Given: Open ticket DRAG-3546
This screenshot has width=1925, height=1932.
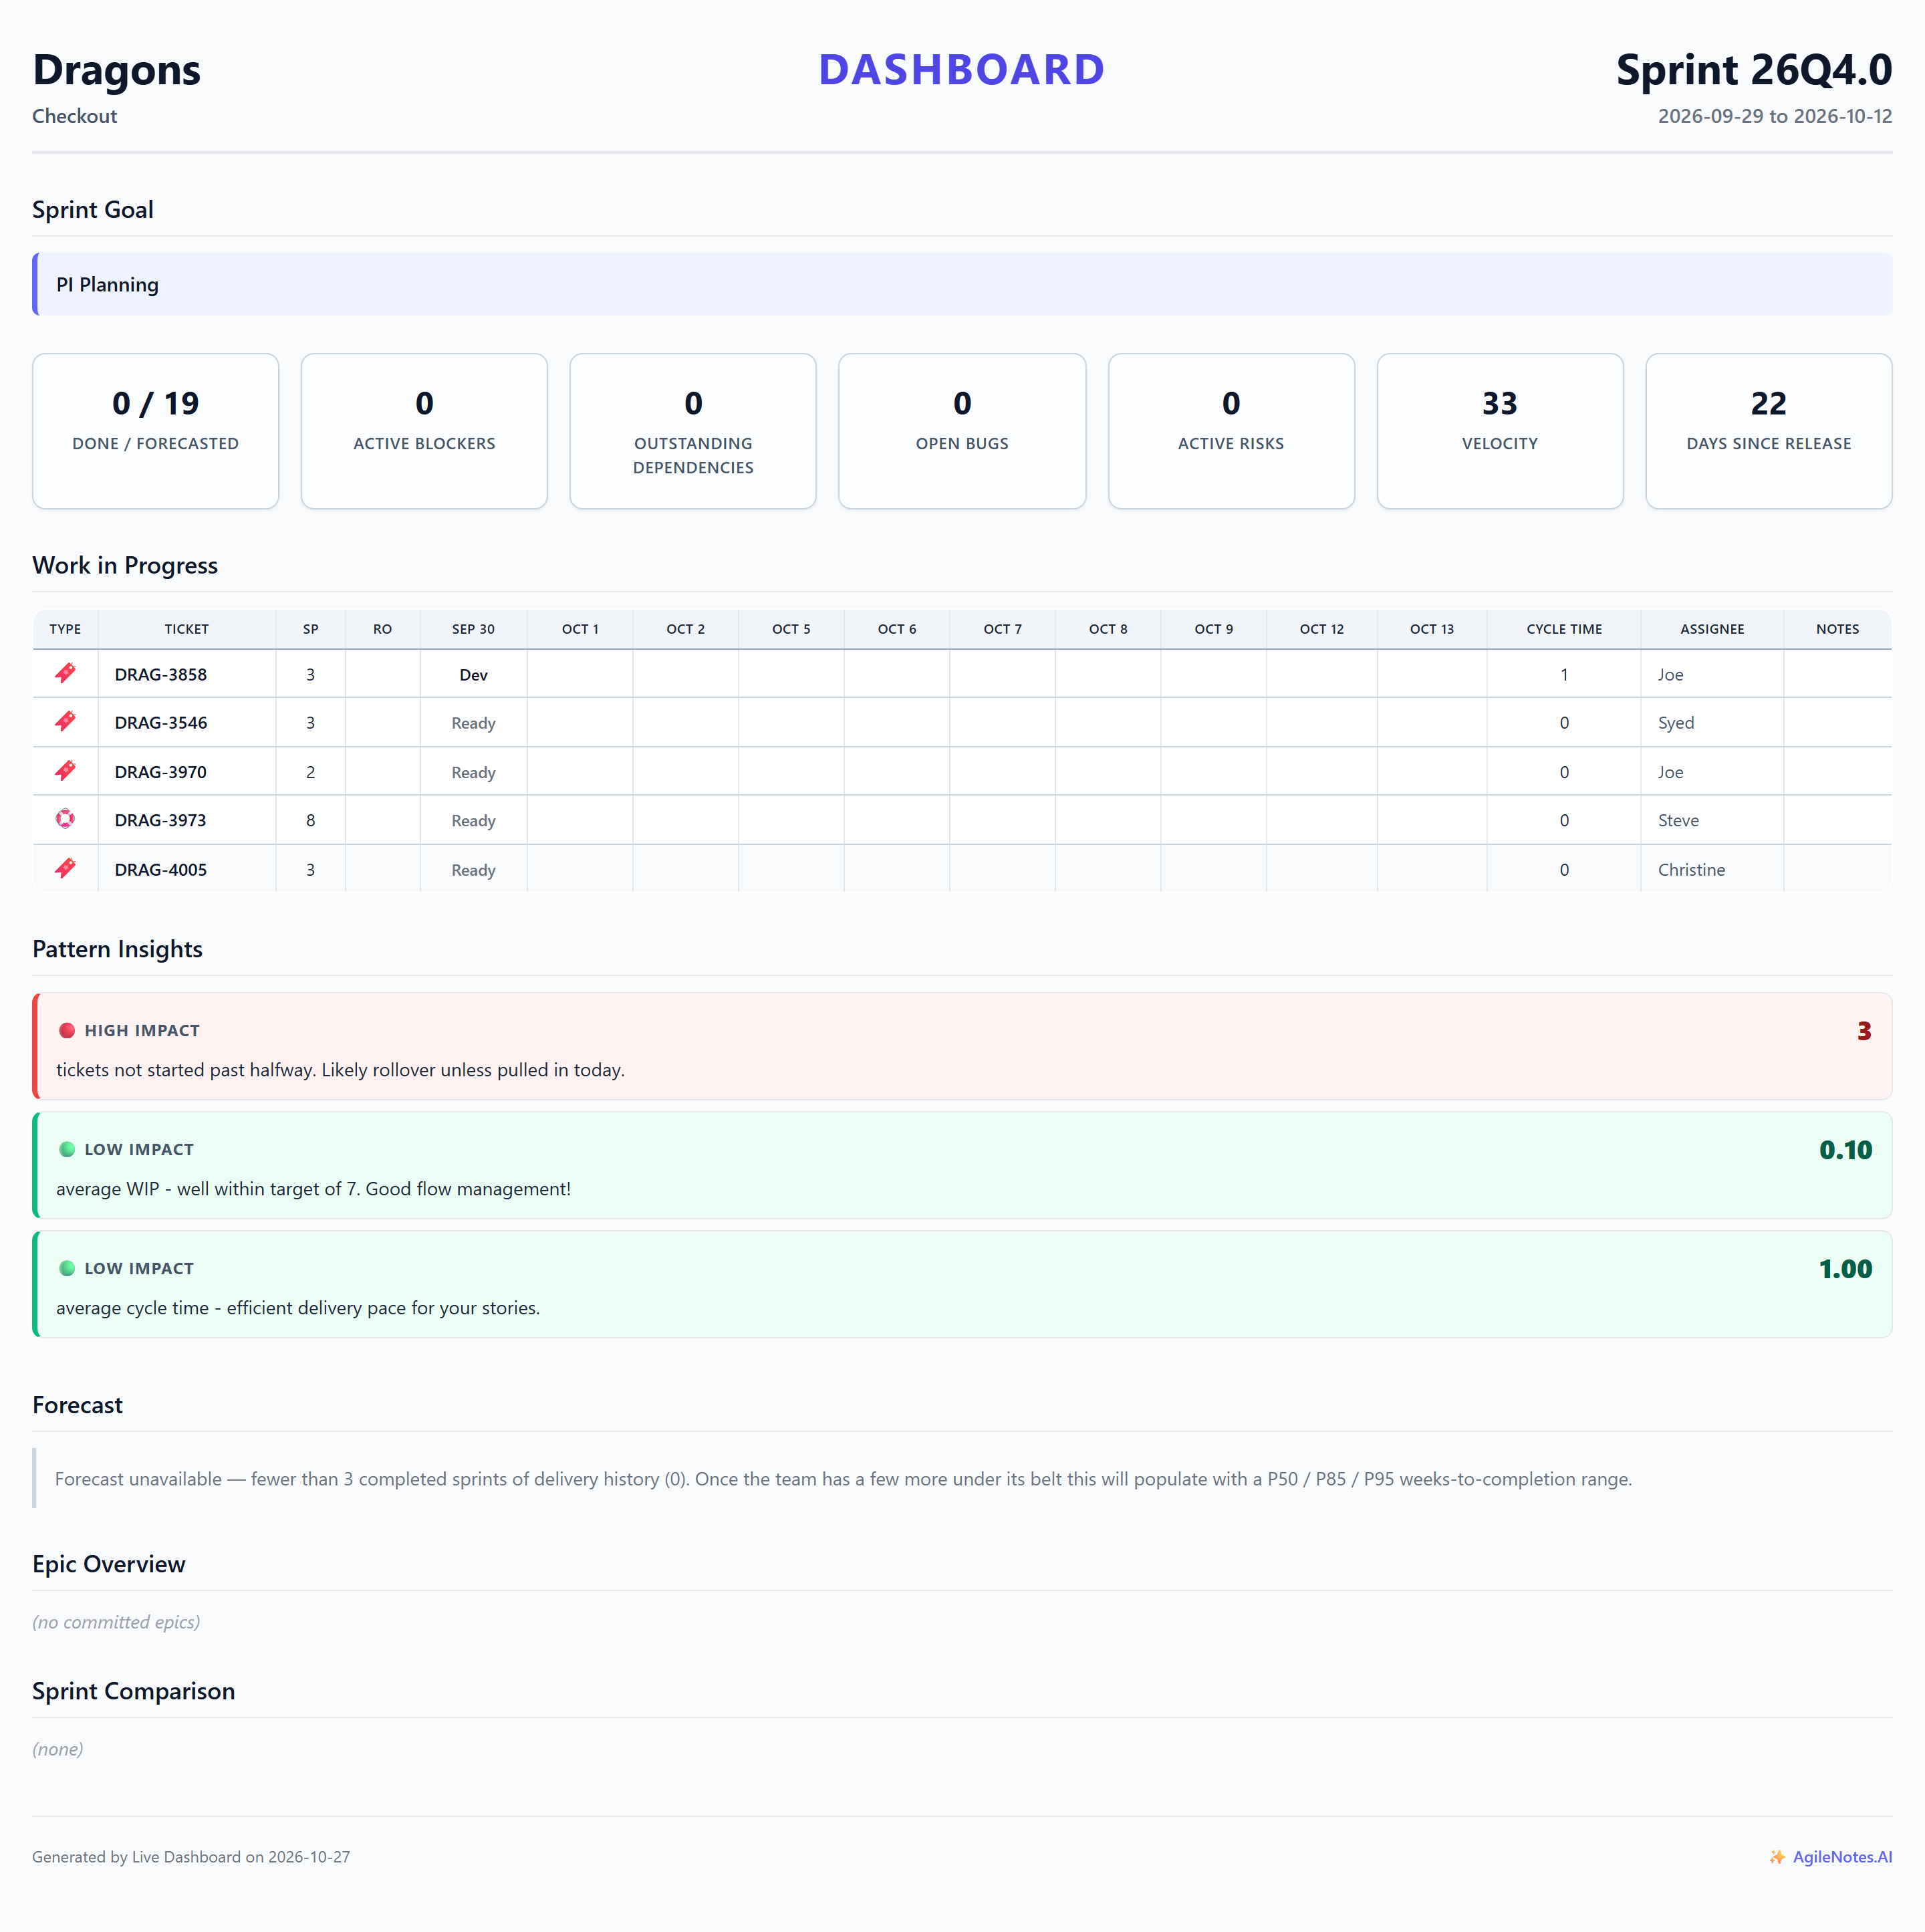Looking at the screenshot, I should tap(161, 723).
